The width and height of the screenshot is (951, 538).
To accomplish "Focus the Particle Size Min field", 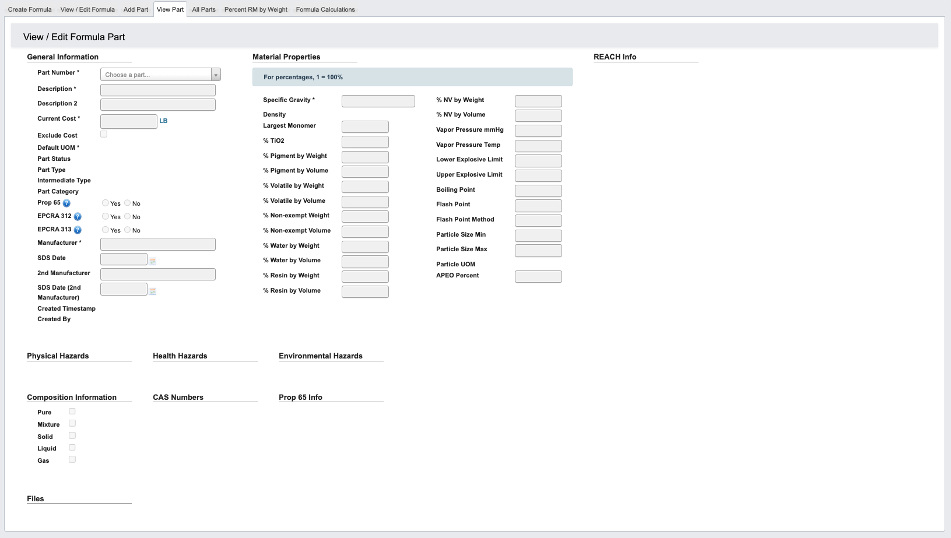I will [538, 235].
